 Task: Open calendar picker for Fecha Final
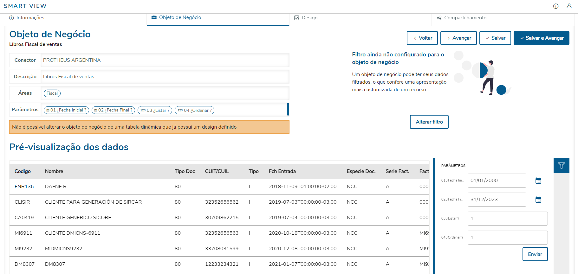(x=538, y=200)
